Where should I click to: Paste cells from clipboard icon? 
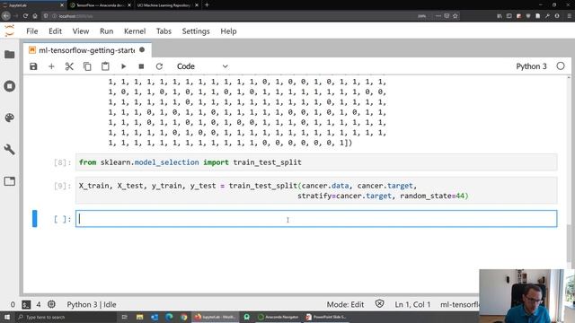[105, 66]
